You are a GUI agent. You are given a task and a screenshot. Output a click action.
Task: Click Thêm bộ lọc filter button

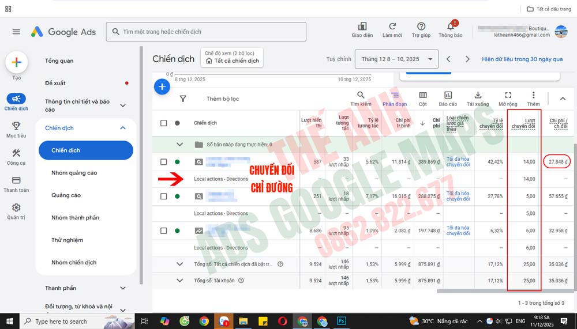223,99
